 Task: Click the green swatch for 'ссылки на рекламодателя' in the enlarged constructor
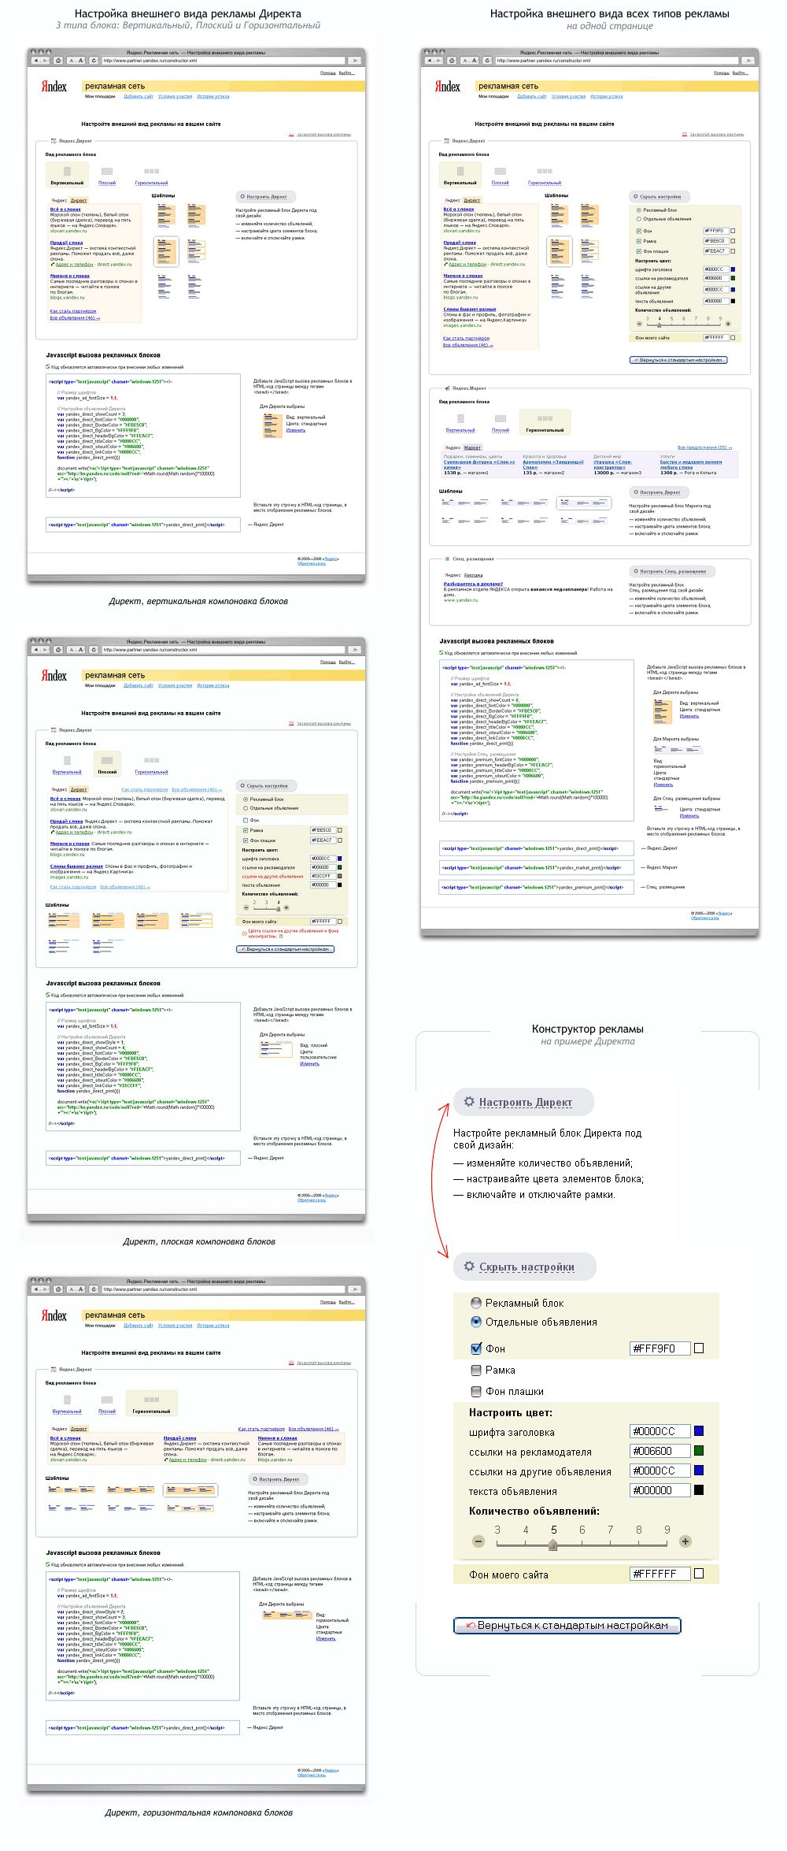coord(699,1450)
